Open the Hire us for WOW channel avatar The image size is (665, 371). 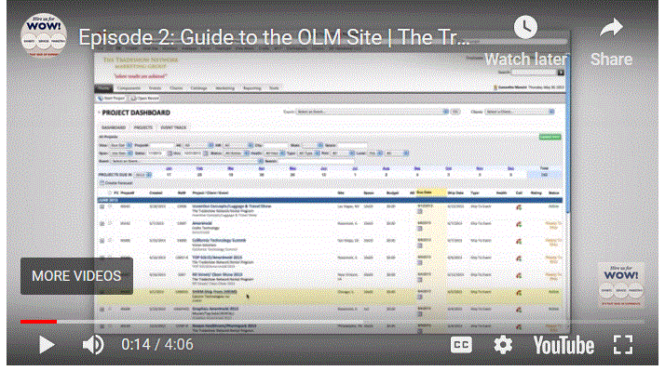[44, 35]
